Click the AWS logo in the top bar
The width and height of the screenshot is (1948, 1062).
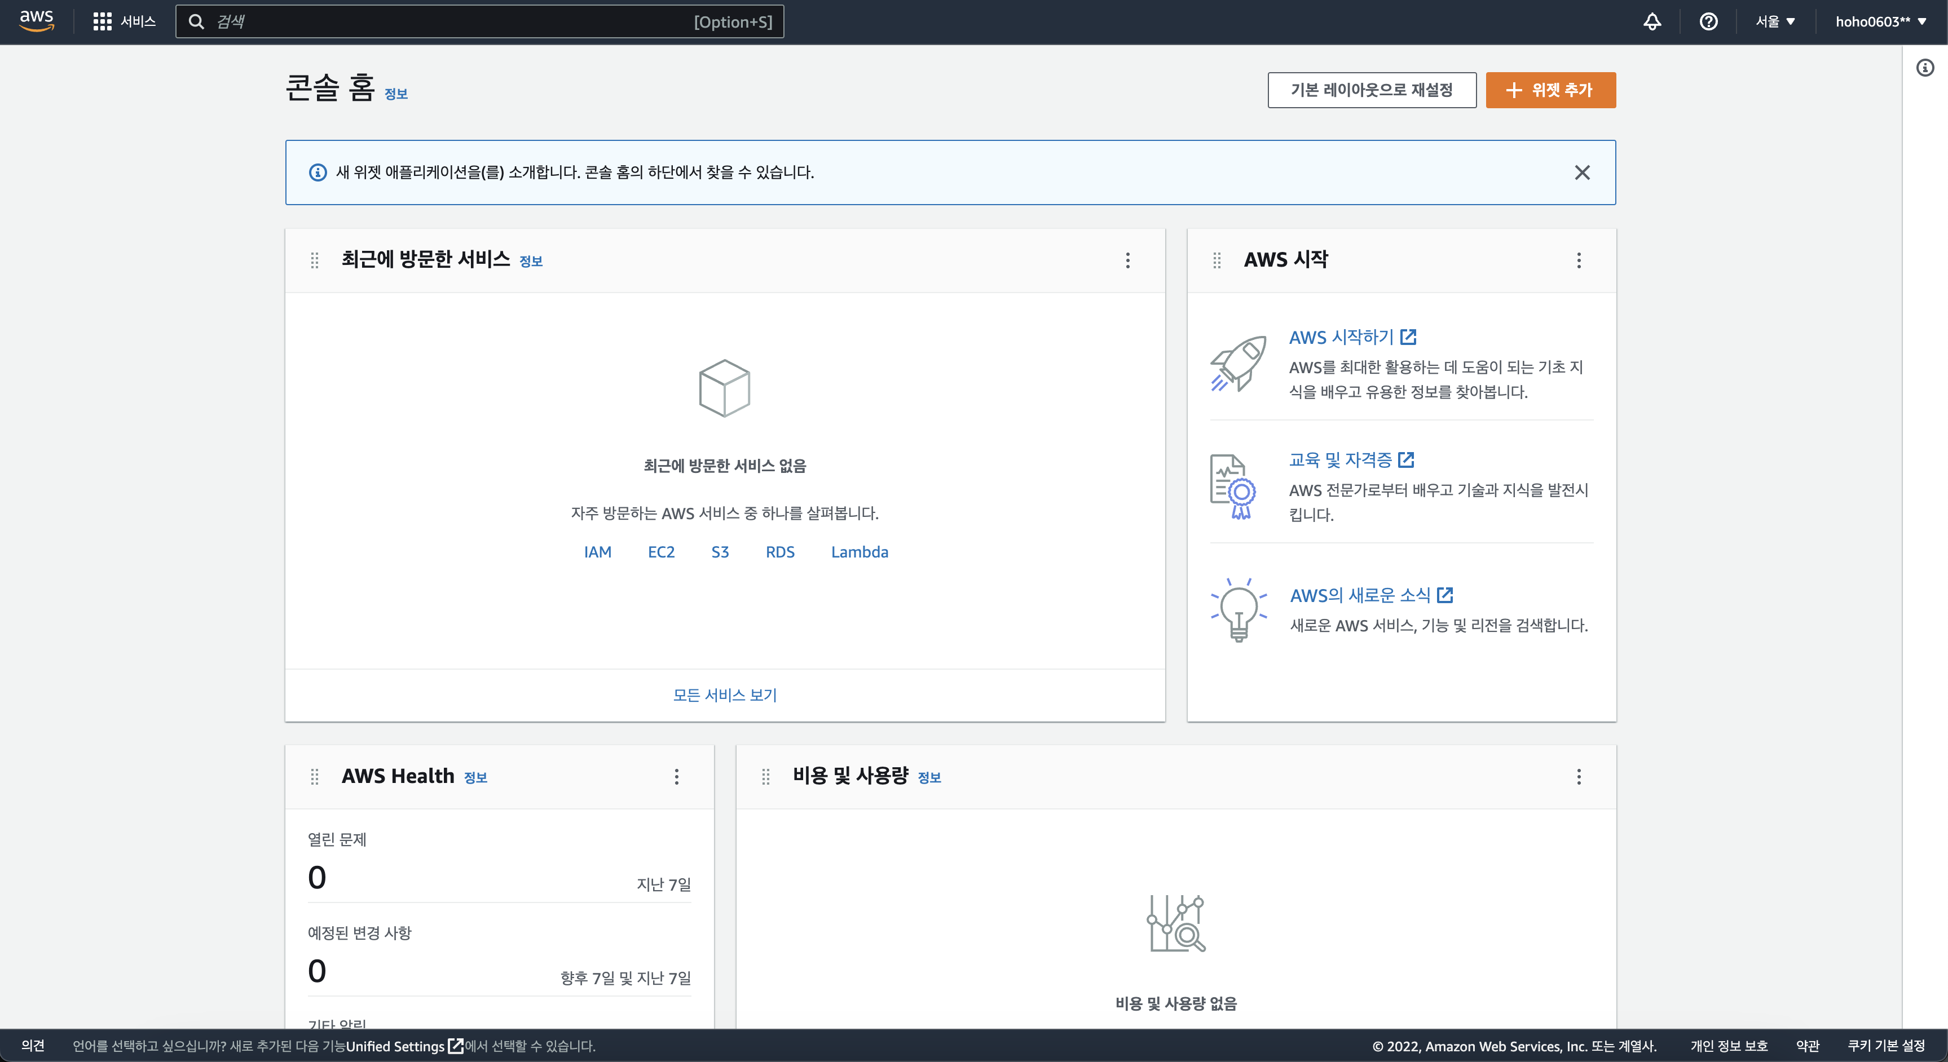point(36,20)
